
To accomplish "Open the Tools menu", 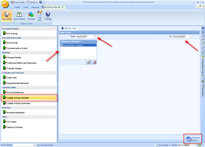I will tap(25, 7).
